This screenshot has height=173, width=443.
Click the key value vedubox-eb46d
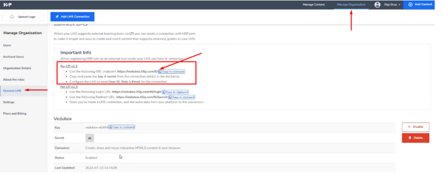(96, 127)
